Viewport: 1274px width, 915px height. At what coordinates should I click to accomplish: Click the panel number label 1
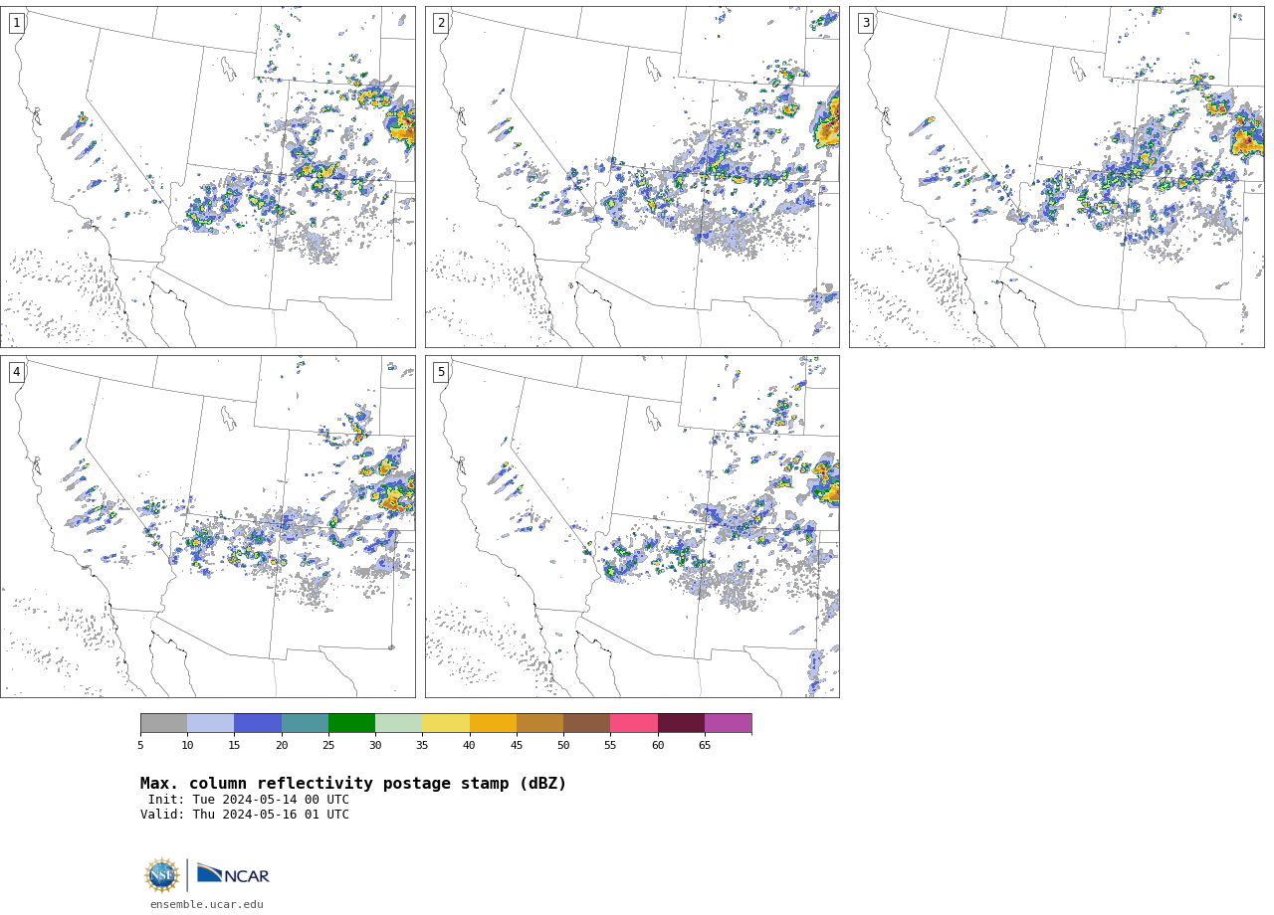tap(16, 23)
